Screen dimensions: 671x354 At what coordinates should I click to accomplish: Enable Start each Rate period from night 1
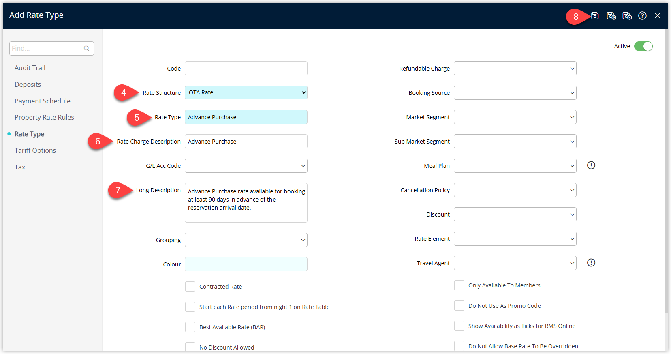click(190, 307)
